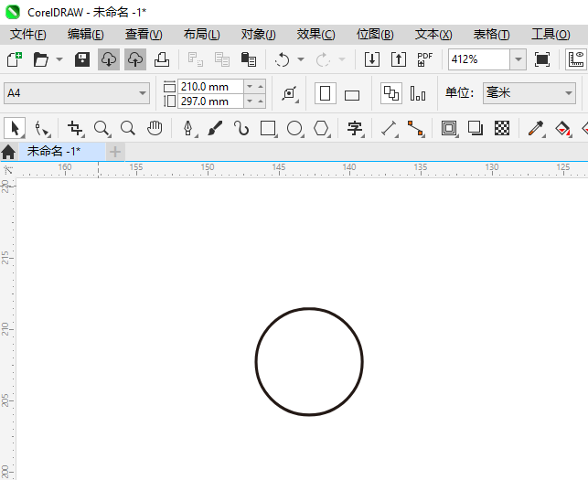This screenshot has width=588, height=480.
Task: Select the Shape node tool
Action: coord(41,128)
